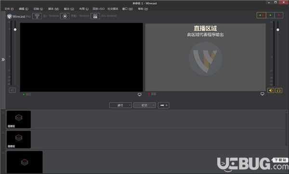Click the second layer's handle icon
This screenshot has width=289, height=174.
[3, 133]
